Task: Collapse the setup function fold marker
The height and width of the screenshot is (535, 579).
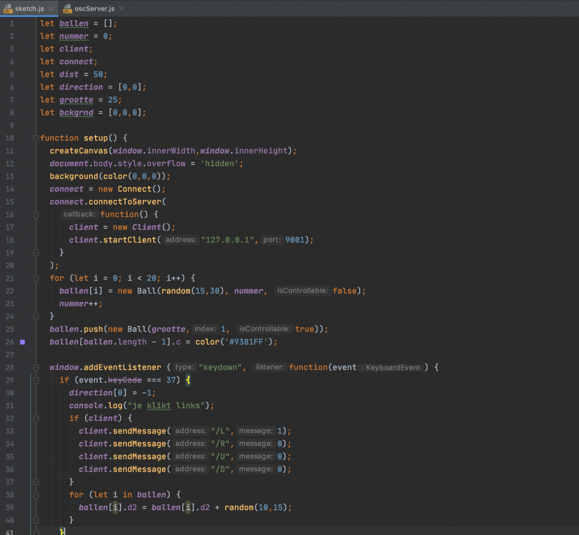Action: [x=36, y=138]
